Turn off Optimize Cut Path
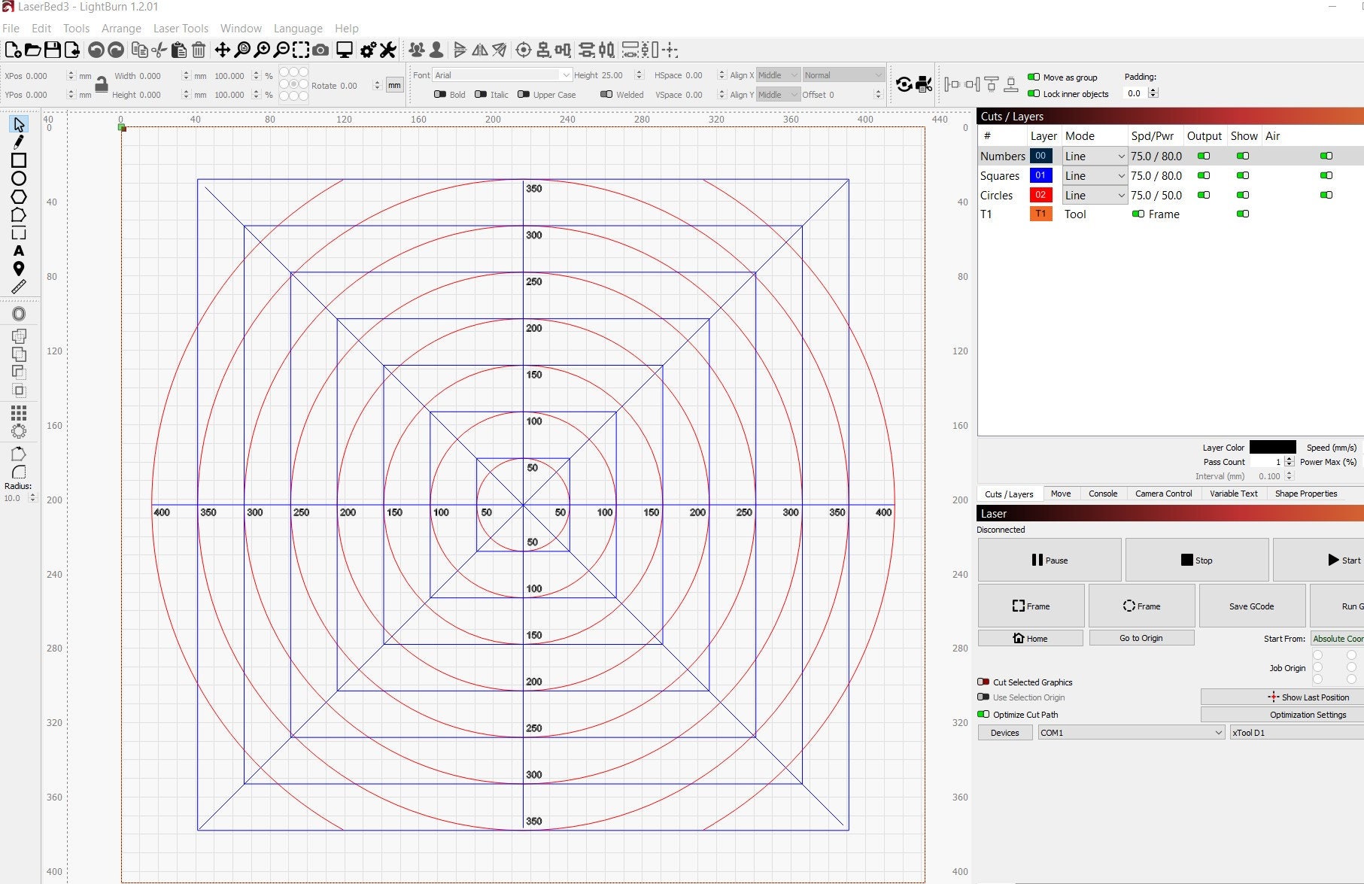1364x884 pixels. click(983, 714)
